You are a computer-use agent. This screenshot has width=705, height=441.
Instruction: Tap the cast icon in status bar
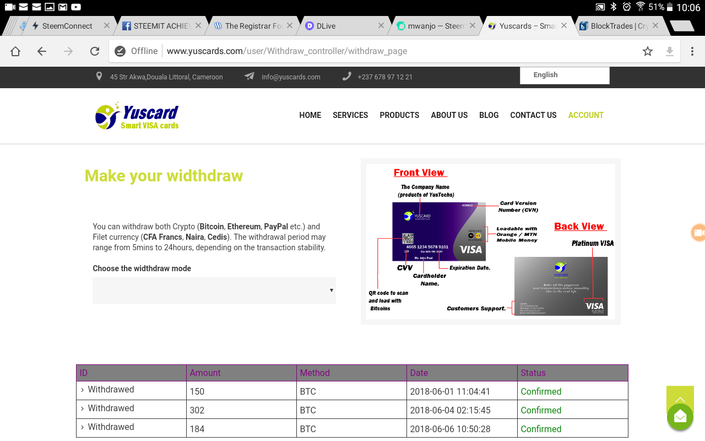(x=600, y=7)
